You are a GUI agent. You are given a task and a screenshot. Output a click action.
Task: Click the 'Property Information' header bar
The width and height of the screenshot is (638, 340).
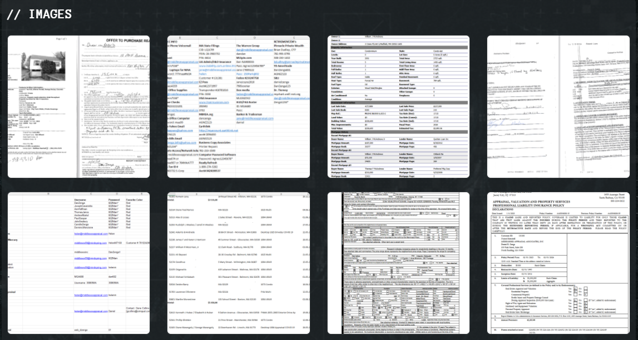coord(398,47)
